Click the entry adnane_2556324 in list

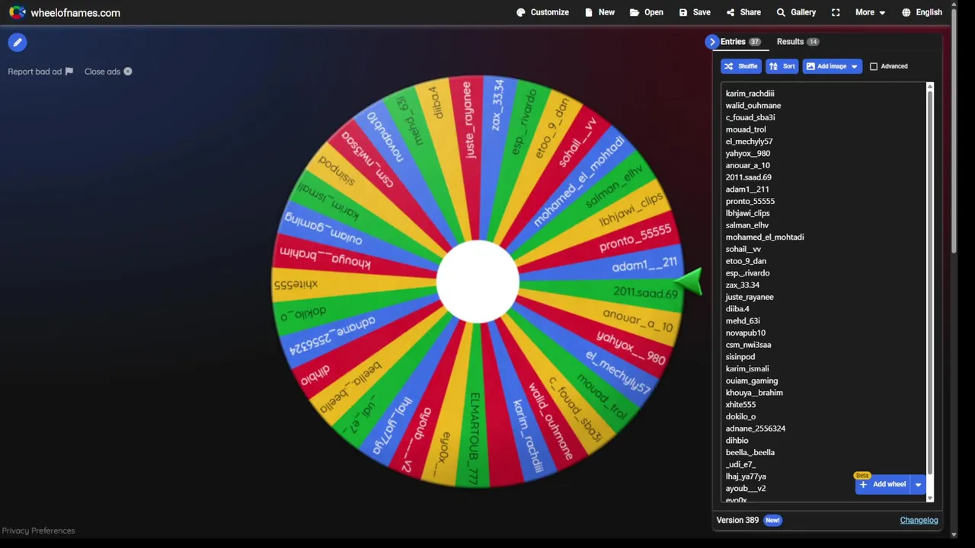[755, 429]
